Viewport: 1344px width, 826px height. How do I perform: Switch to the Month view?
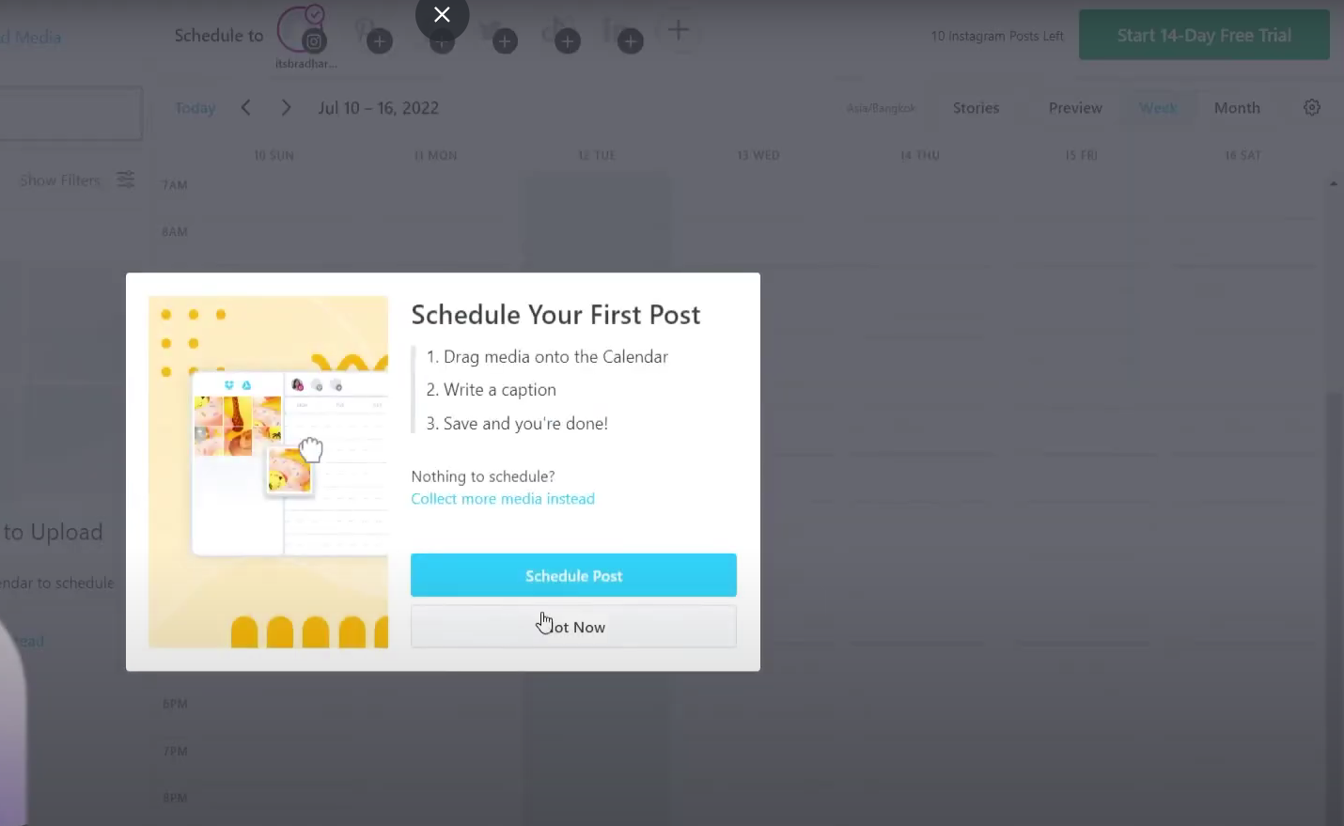pyautogui.click(x=1237, y=108)
